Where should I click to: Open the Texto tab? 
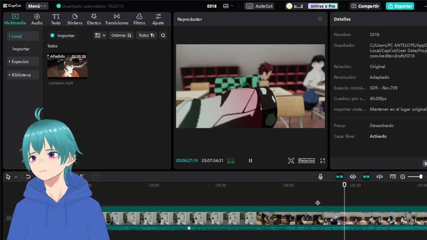[56, 19]
